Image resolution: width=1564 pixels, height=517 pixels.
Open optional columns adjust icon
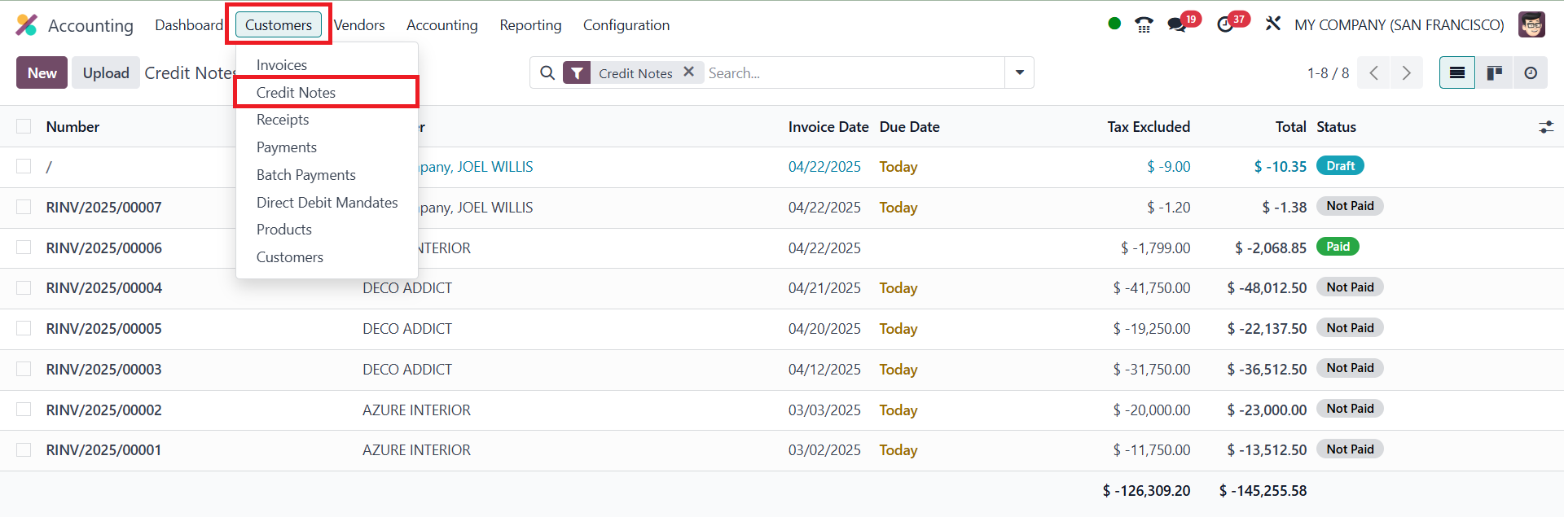click(x=1545, y=127)
